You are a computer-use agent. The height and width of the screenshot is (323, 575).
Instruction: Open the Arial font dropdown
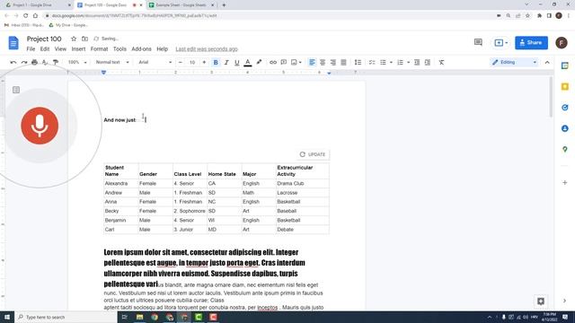[x=155, y=62]
